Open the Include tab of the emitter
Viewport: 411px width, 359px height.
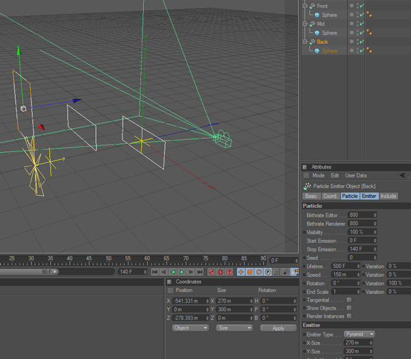[388, 196]
